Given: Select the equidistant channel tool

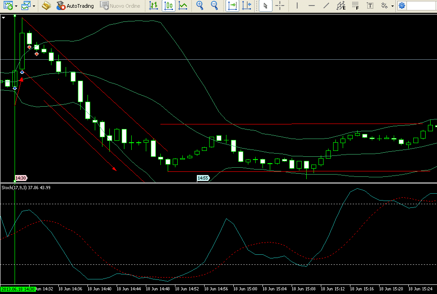Looking at the screenshot, I should click(341, 5).
